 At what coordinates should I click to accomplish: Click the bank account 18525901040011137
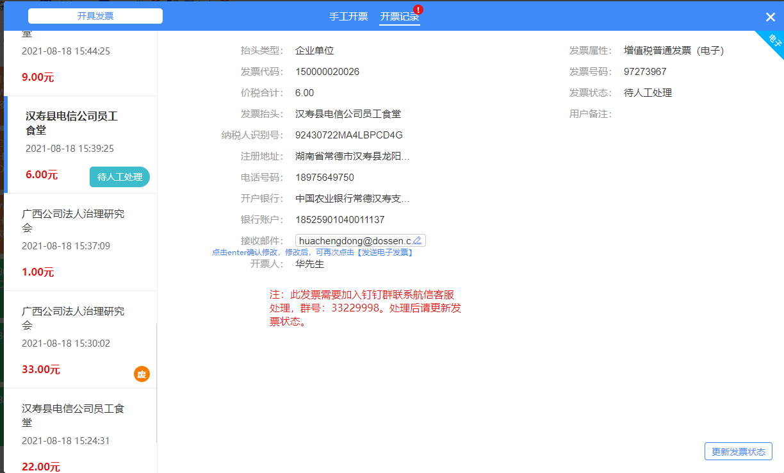[340, 220]
